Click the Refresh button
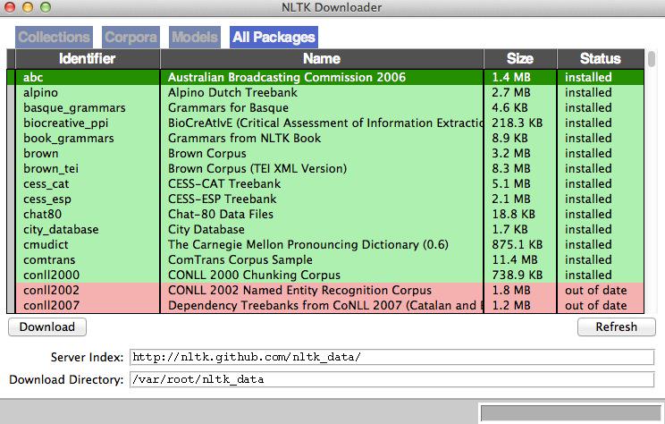This screenshot has height=424, width=665. [x=616, y=326]
